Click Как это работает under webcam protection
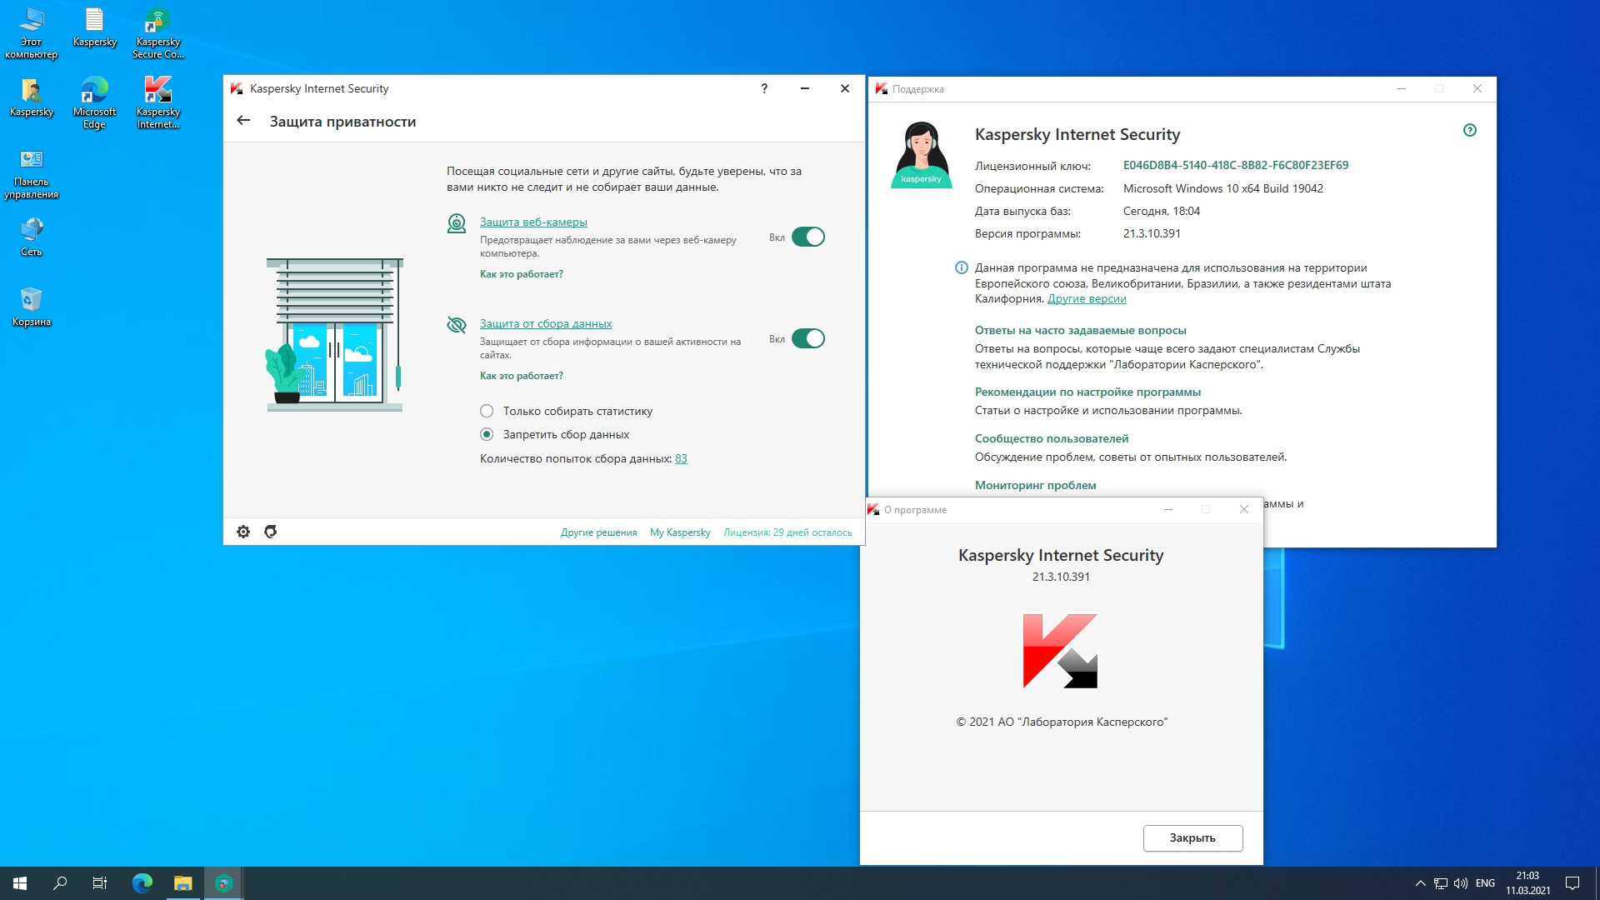 [522, 274]
